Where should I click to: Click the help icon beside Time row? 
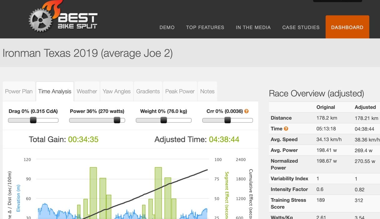(x=286, y=129)
